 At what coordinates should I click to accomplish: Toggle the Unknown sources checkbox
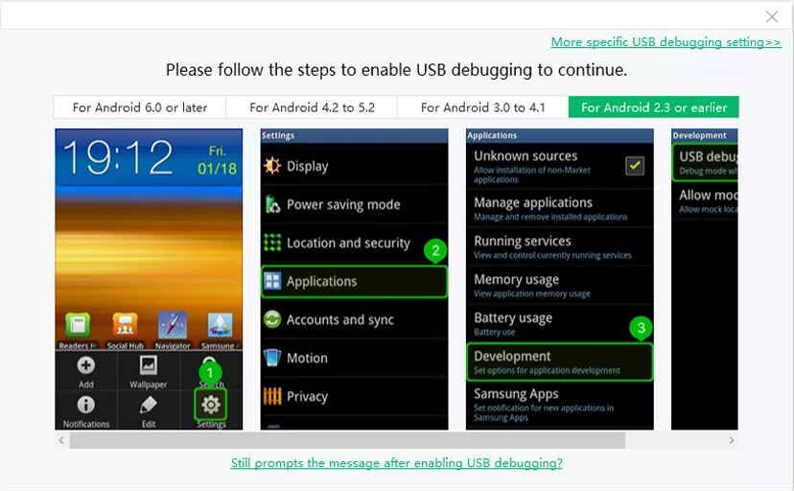635,166
